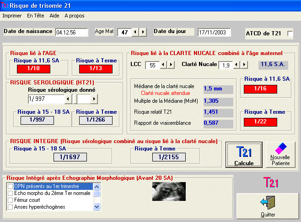Check the Fémur court option
Image resolution: width=301 pixels, height=222 pixels.
[11, 200]
